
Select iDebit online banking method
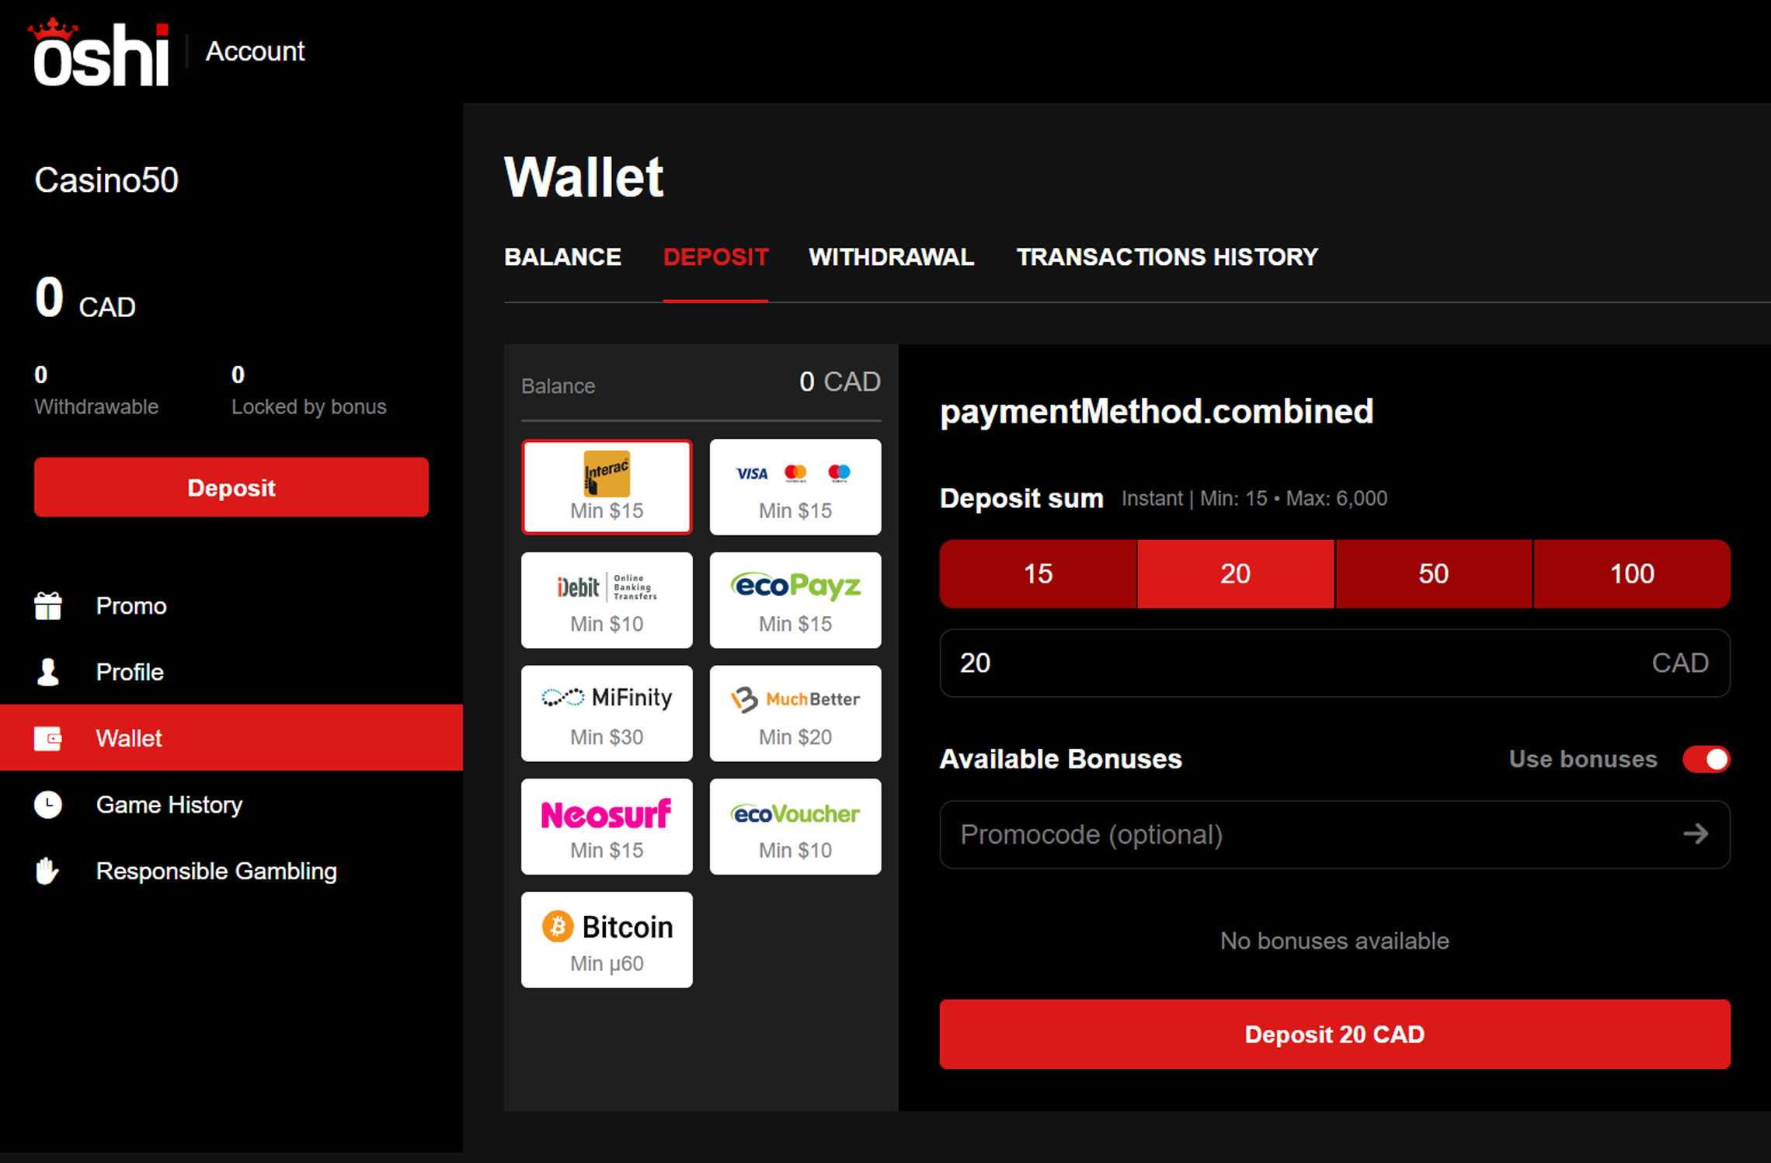(x=607, y=600)
